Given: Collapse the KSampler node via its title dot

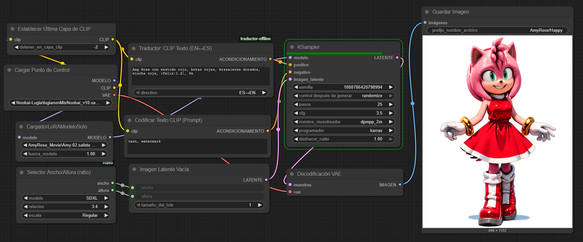Looking at the screenshot, I should coord(292,47).
